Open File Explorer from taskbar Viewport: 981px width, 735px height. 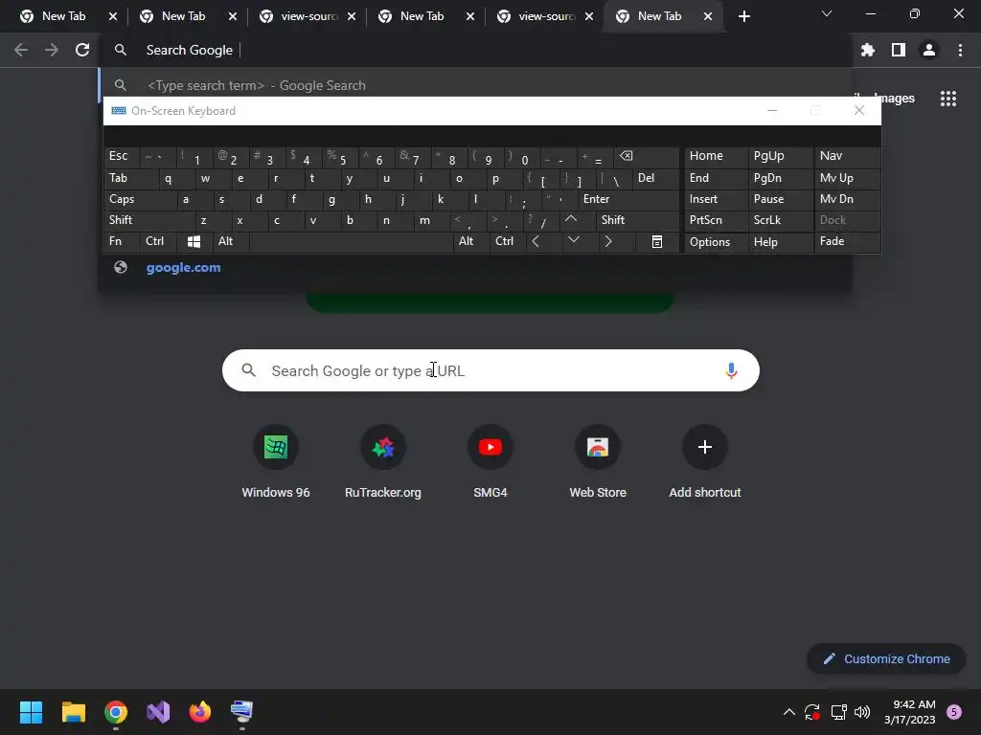73,712
